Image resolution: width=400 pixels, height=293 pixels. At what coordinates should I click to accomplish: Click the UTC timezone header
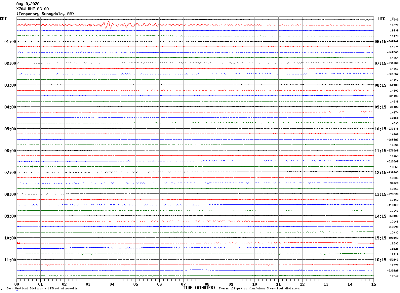(382, 19)
